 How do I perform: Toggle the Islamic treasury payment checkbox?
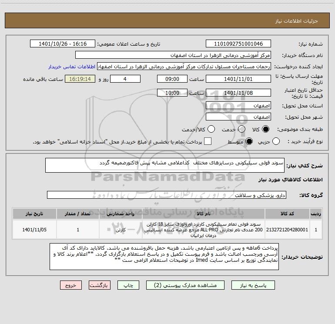coord(208,141)
